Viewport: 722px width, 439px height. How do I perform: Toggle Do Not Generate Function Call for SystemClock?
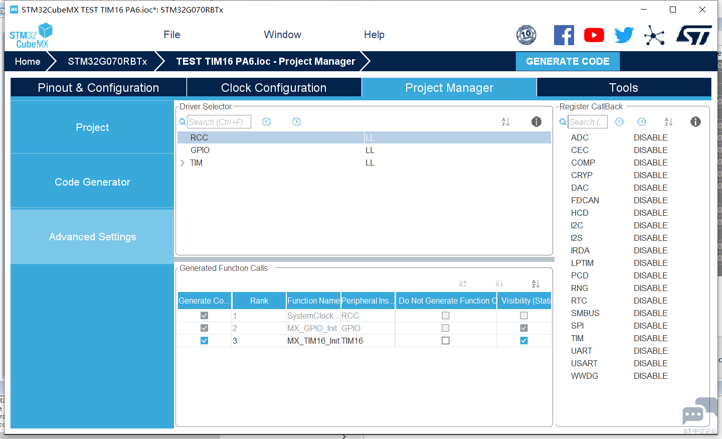point(446,316)
